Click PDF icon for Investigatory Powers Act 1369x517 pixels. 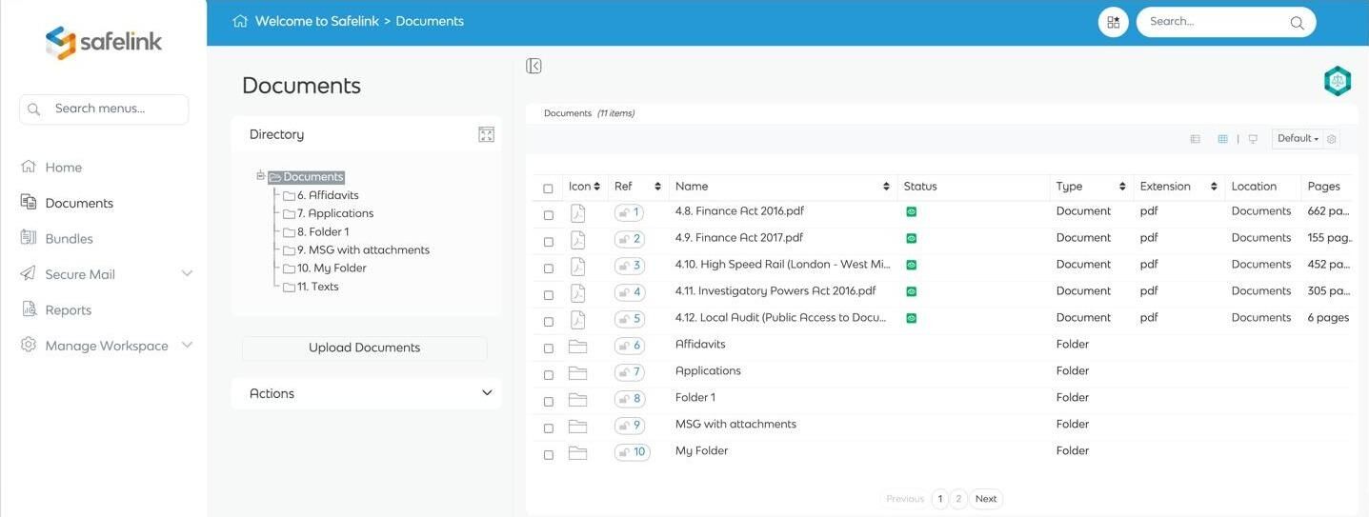tap(577, 293)
